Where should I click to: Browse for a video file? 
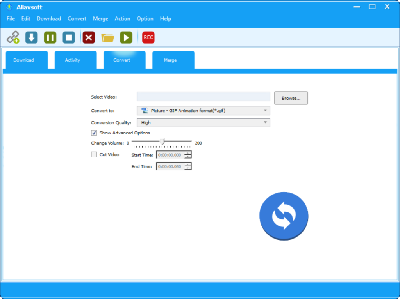(x=291, y=98)
